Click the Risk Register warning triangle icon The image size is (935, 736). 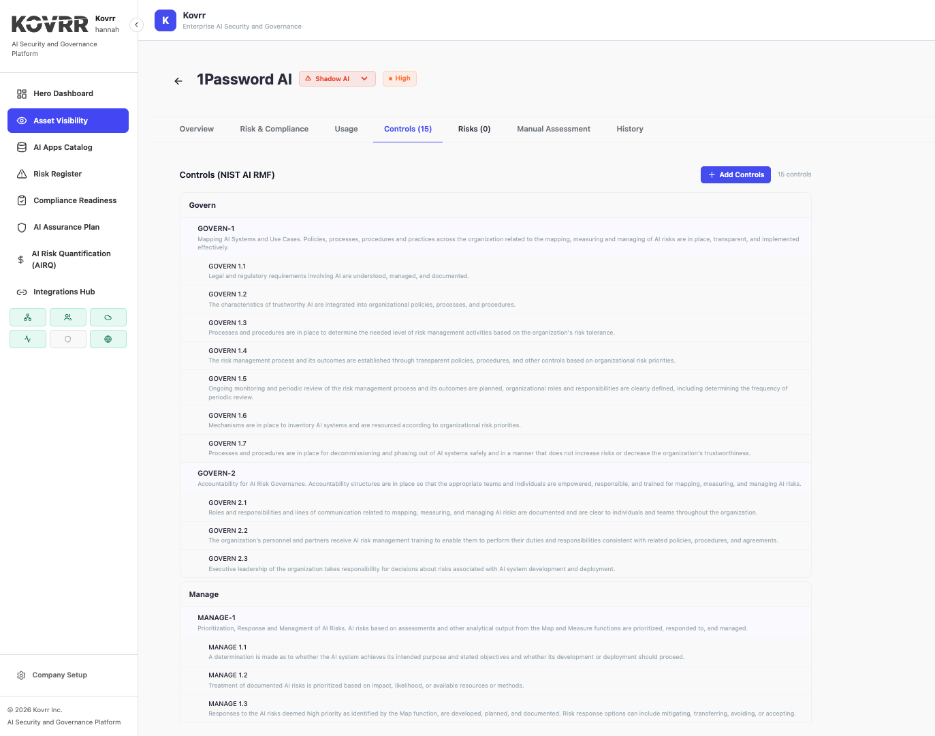[x=22, y=174]
